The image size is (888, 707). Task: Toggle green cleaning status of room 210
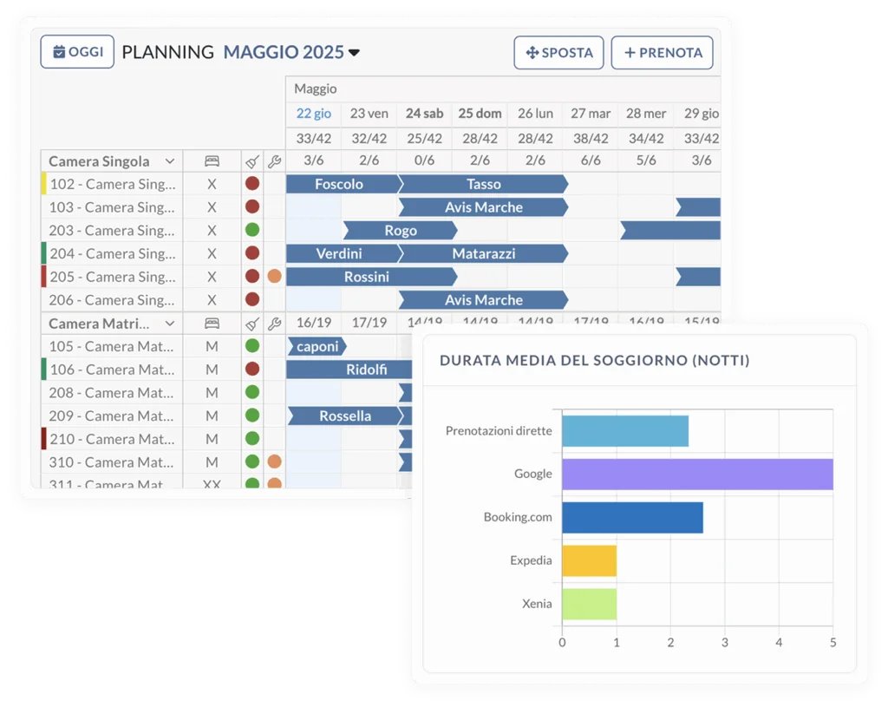tap(252, 438)
